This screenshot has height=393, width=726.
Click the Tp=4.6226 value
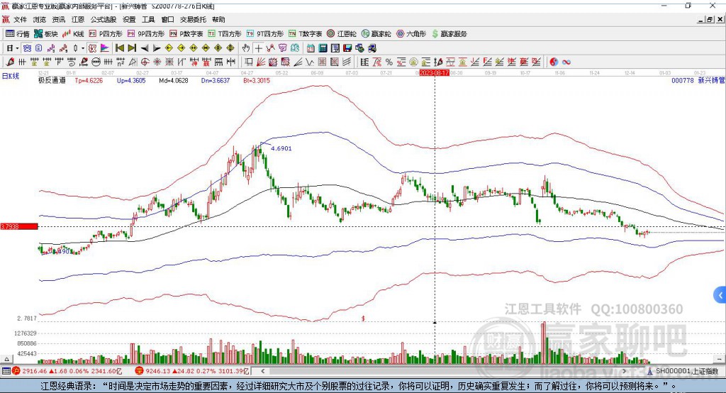click(x=89, y=80)
